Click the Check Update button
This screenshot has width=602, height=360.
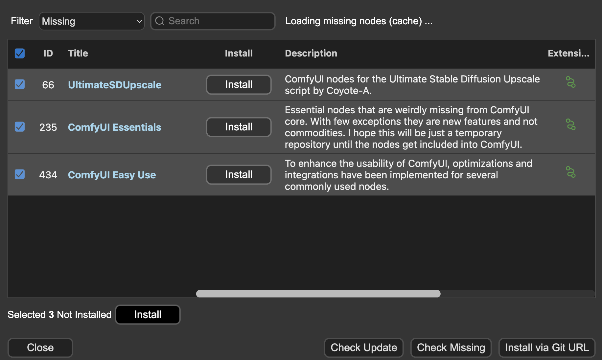click(x=364, y=348)
